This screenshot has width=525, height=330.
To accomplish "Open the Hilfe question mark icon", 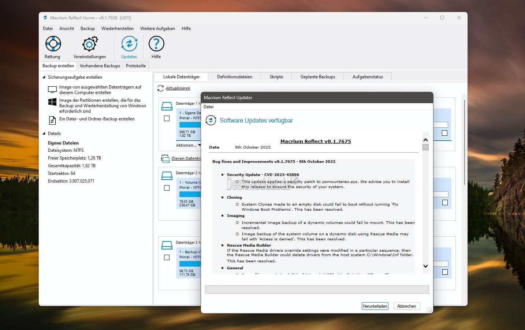I will [156, 44].
